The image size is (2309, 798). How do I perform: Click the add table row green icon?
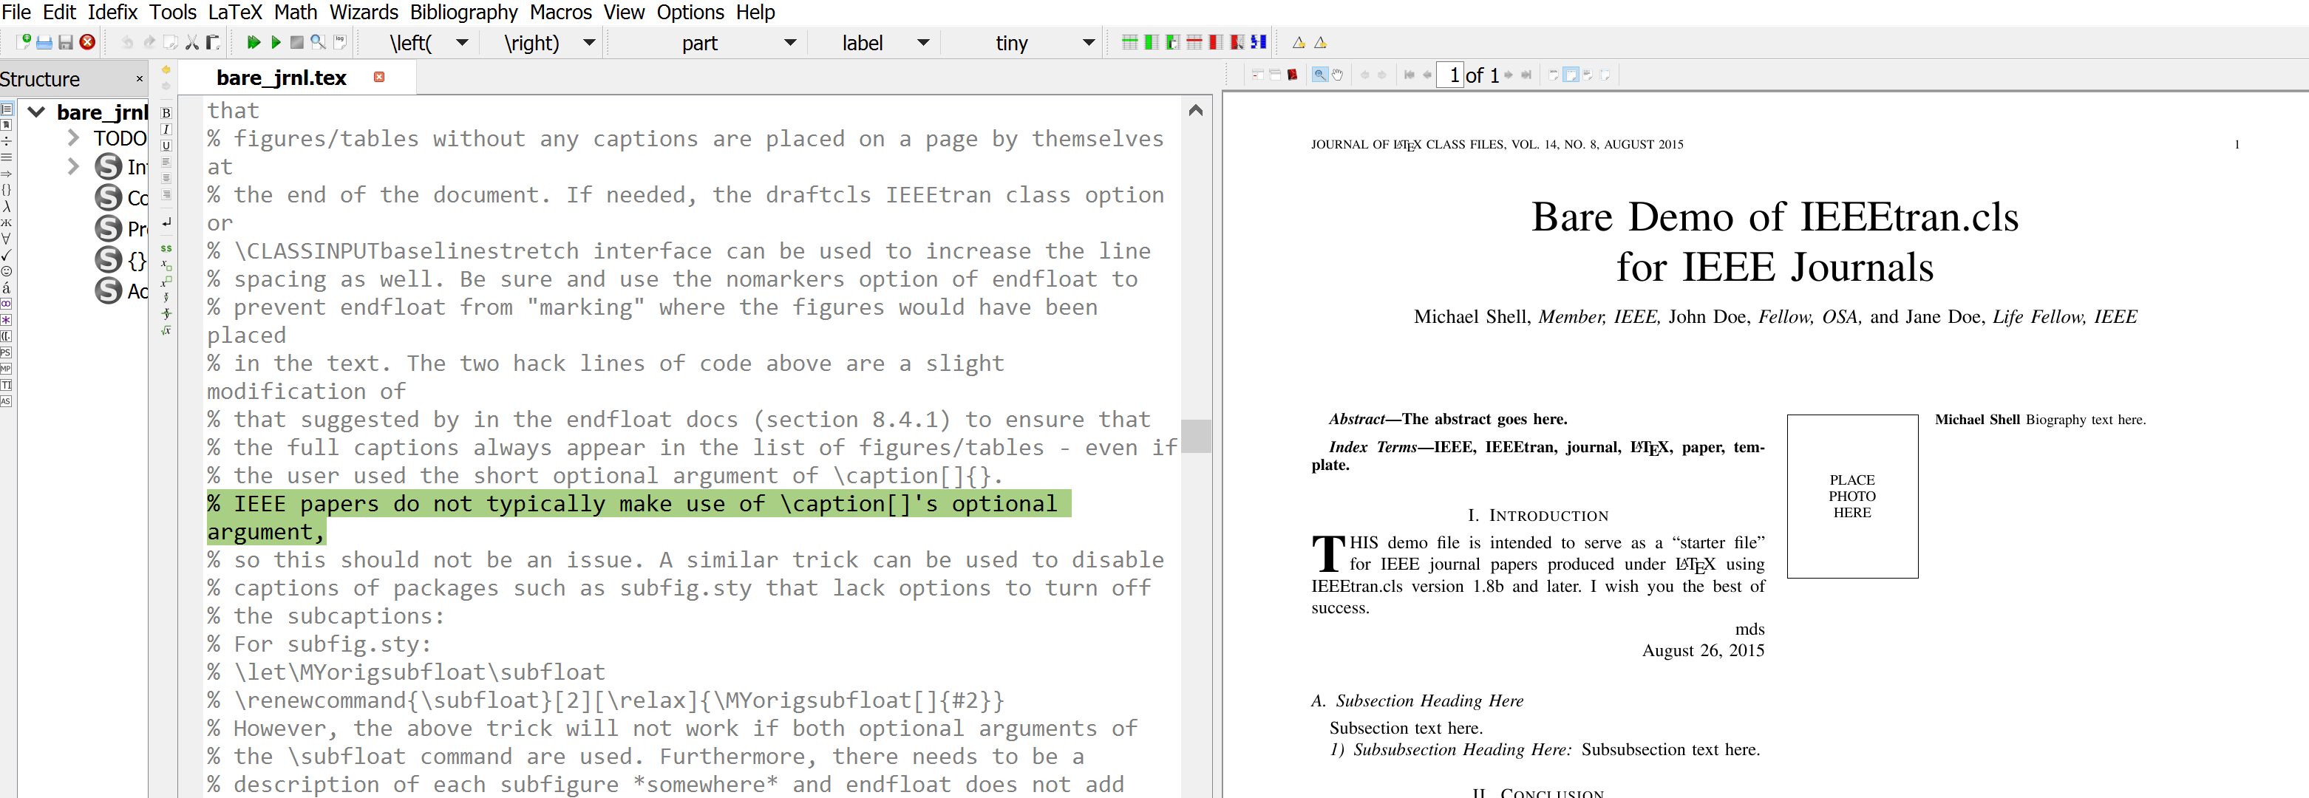(1129, 42)
